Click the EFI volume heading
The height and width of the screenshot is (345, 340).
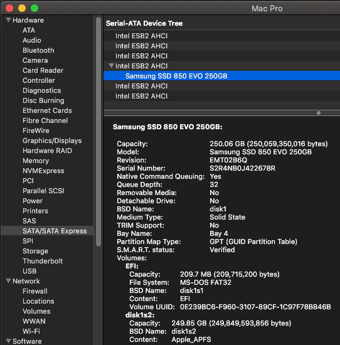(132, 266)
